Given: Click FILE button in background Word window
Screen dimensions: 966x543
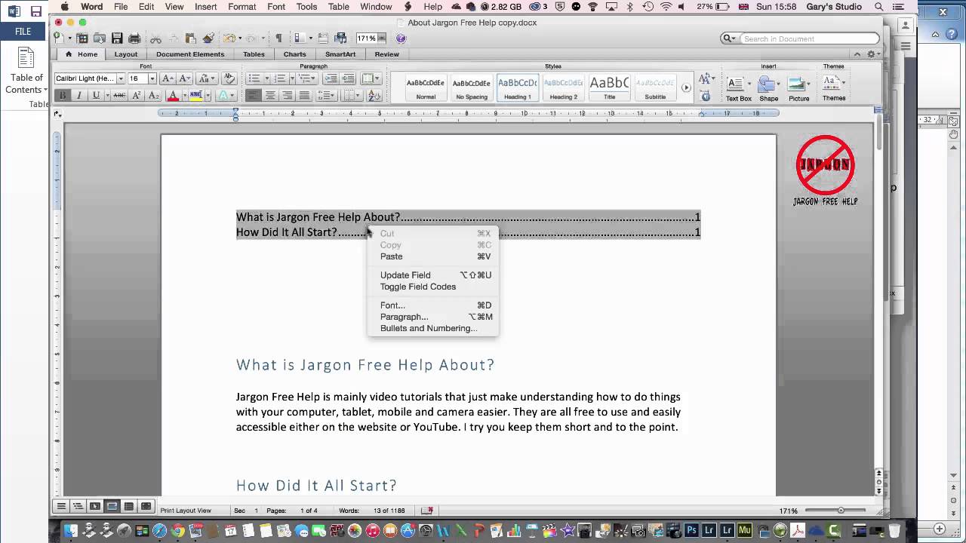Looking at the screenshot, I should click(x=23, y=32).
